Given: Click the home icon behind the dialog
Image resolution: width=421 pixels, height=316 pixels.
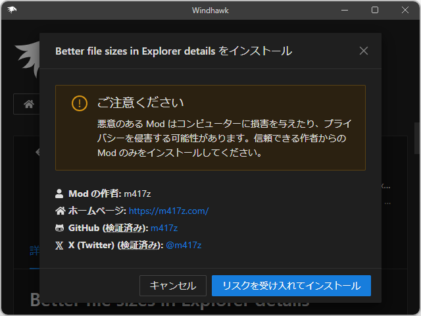Looking at the screenshot, I should [29, 104].
